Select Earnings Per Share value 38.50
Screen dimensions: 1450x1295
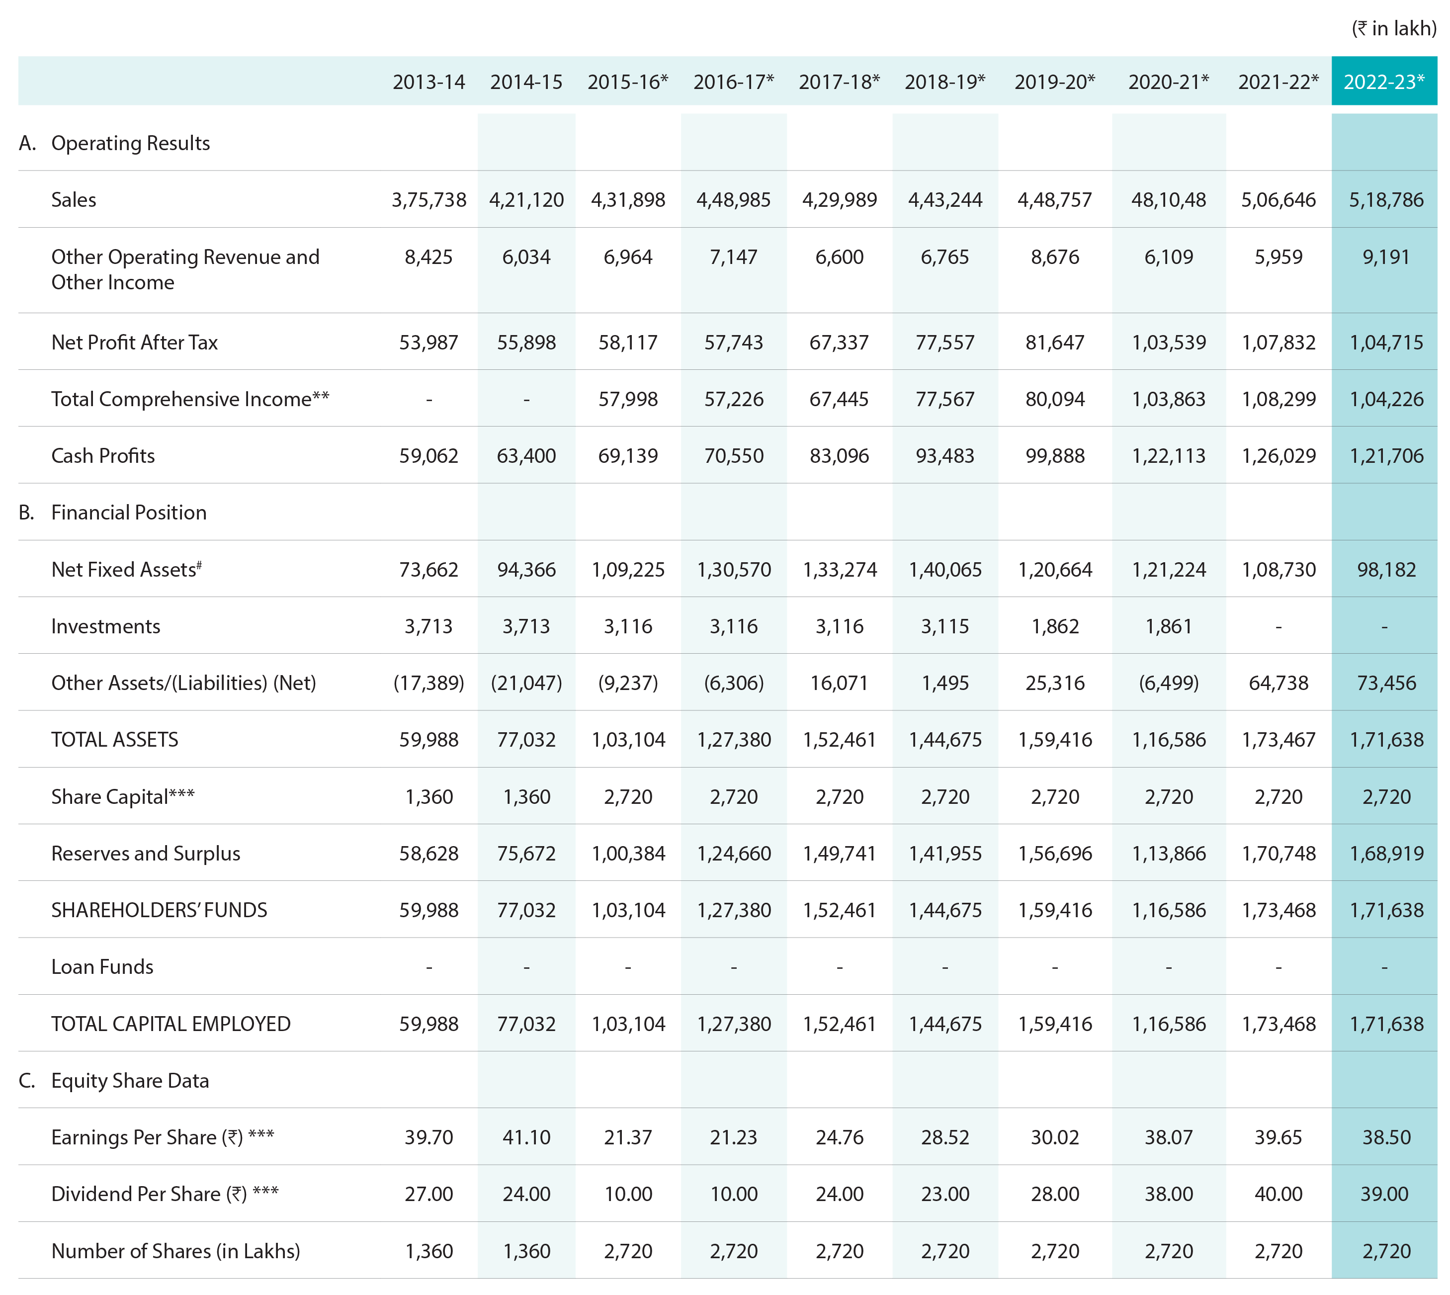pos(1386,1137)
